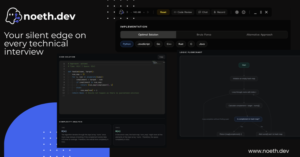This screenshot has width=300, height=157.
Task: Increase the timer with the plus icon
Action: [144, 12]
